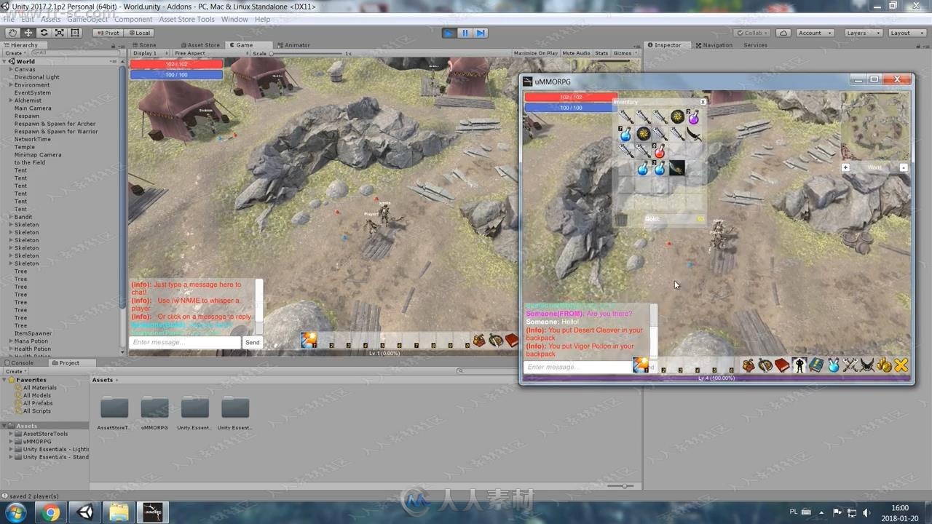Screen dimensions: 932x524
Task: Toggle Maximize On Play
Action: click(x=536, y=53)
